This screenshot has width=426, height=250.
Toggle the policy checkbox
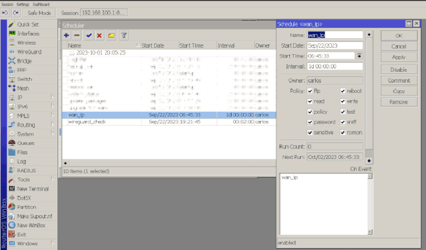[310, 112]
